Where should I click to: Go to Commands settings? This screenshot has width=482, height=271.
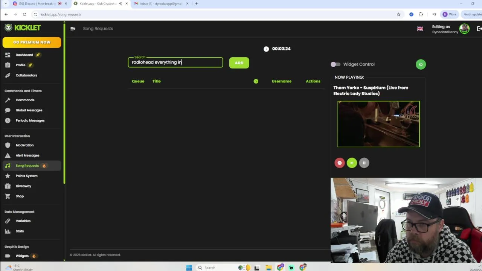(25, 100)
